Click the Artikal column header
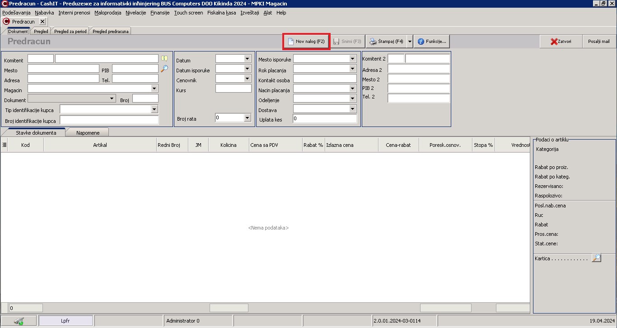 click(x=100, y=145)
